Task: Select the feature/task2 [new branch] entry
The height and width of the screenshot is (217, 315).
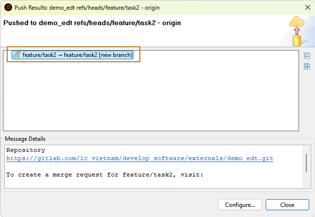Action: pyautogui.click(x=78, y=55)
